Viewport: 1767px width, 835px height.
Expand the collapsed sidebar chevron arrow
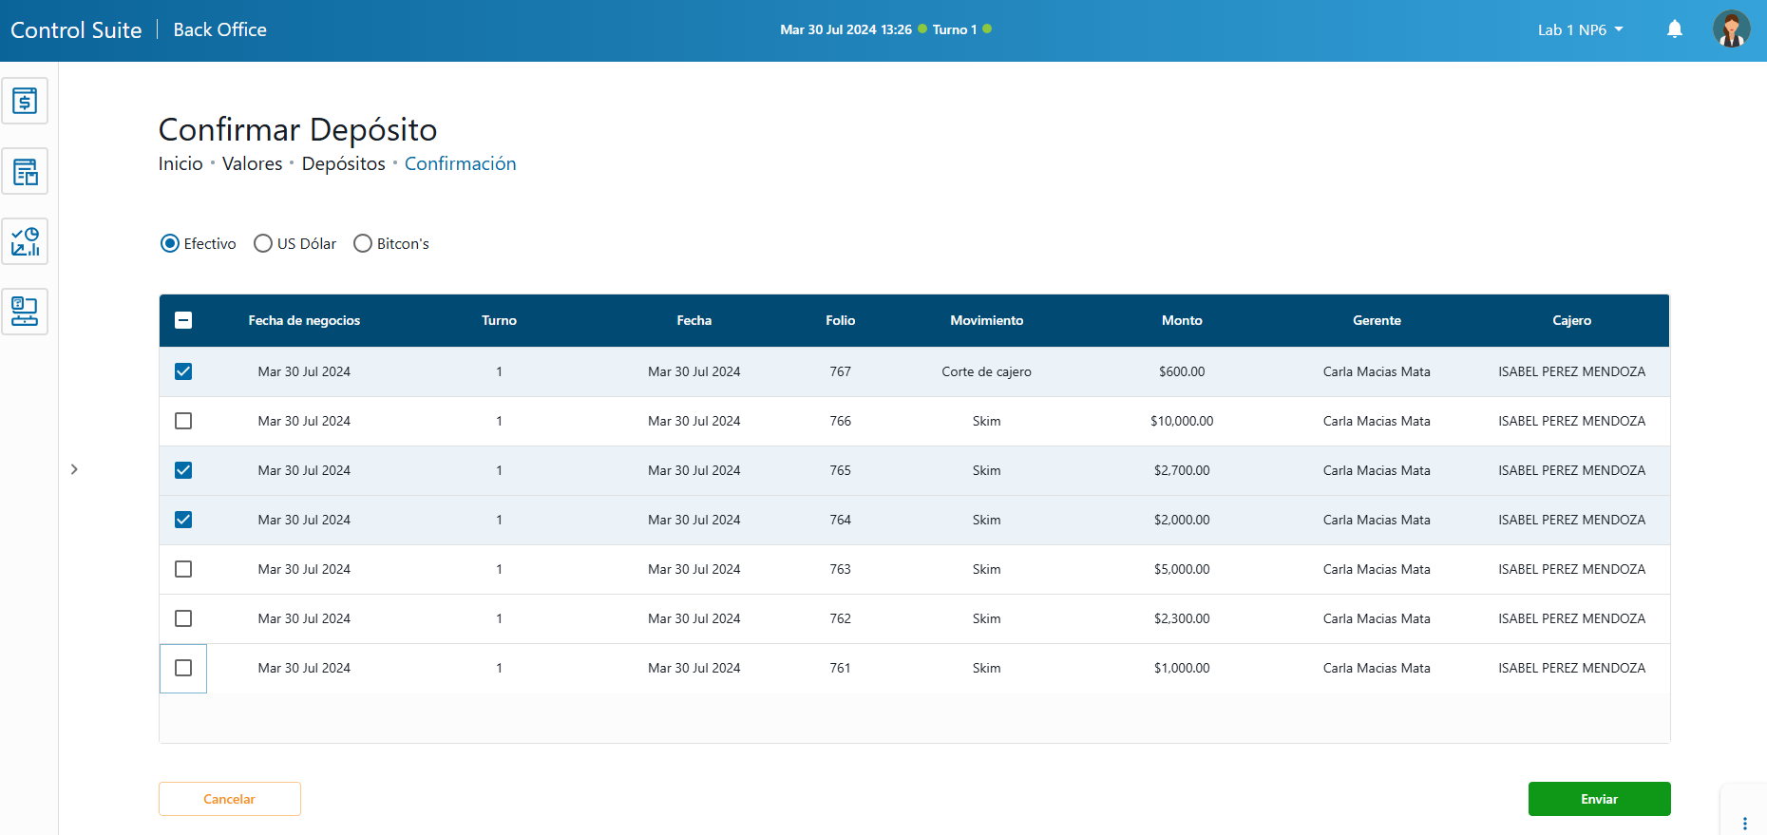74,469
